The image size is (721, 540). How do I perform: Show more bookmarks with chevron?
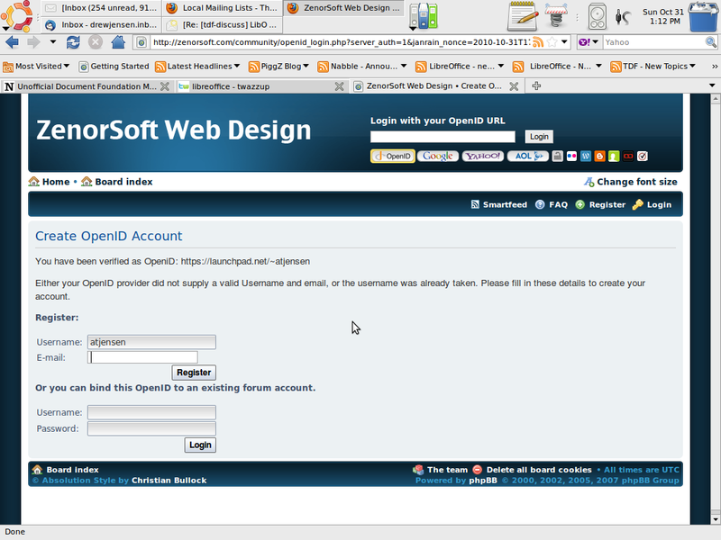714,67
